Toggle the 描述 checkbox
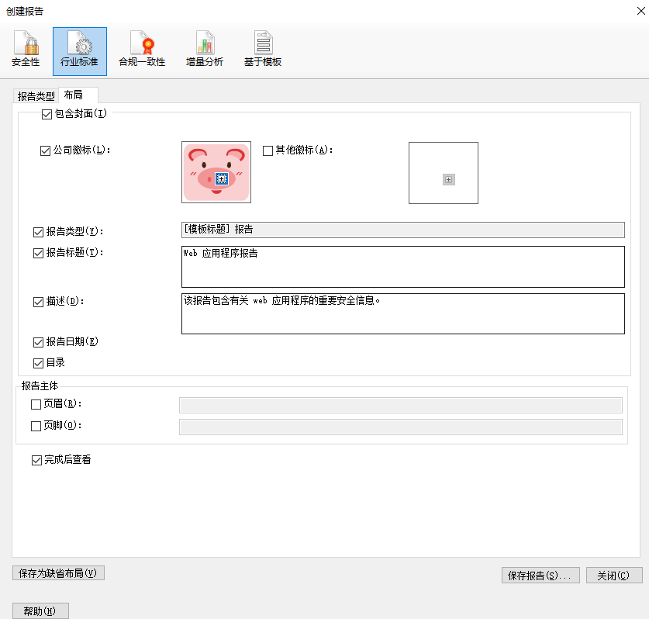The height and width of the screenshot is (619, 649). click(38, 302)
